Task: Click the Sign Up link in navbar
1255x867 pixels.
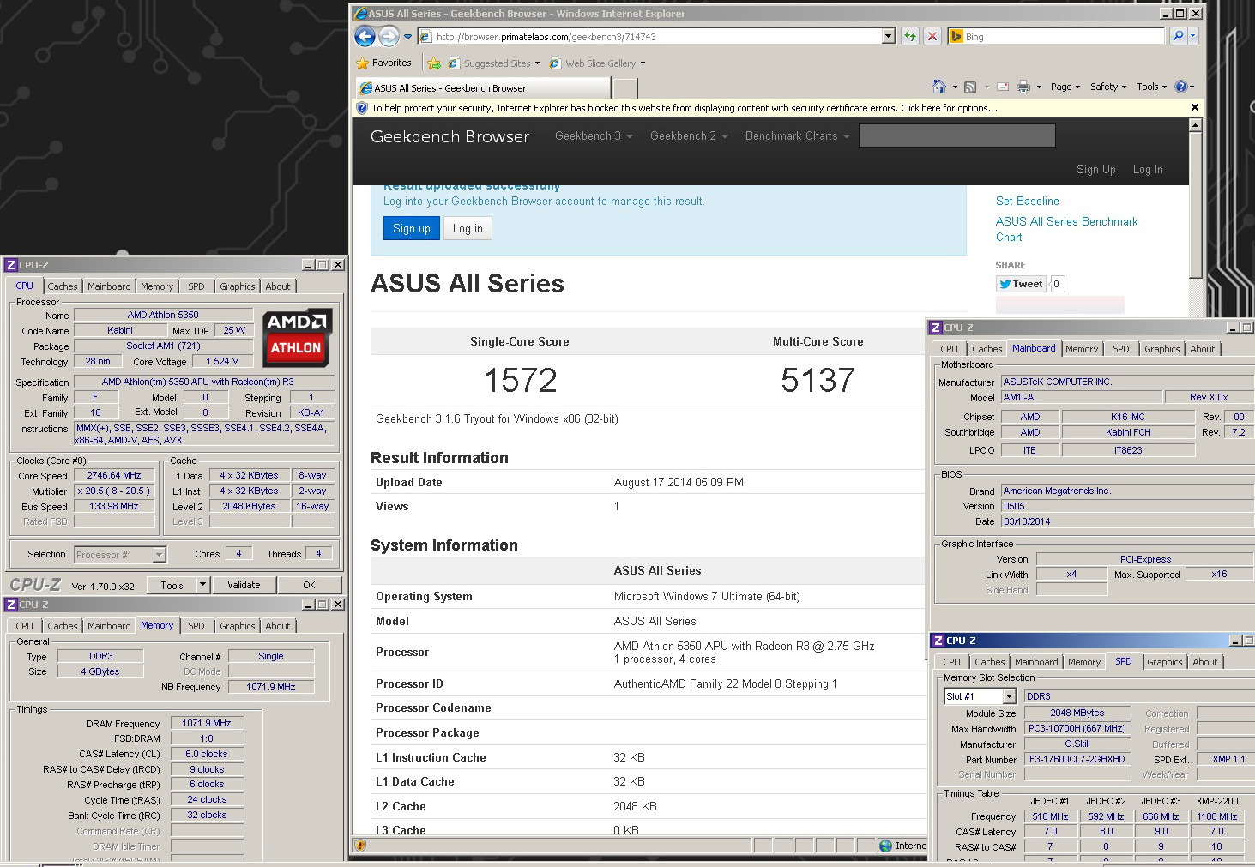Action: click(1096, 169)
